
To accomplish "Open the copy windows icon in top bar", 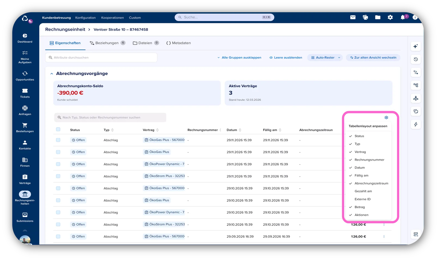I will (x=365, y=17).
